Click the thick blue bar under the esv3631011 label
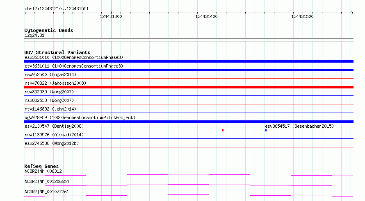This screenshot has height=201, width=365. tap(189, 70)
